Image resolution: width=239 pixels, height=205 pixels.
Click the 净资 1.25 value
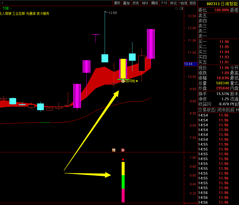click(225, 99)
